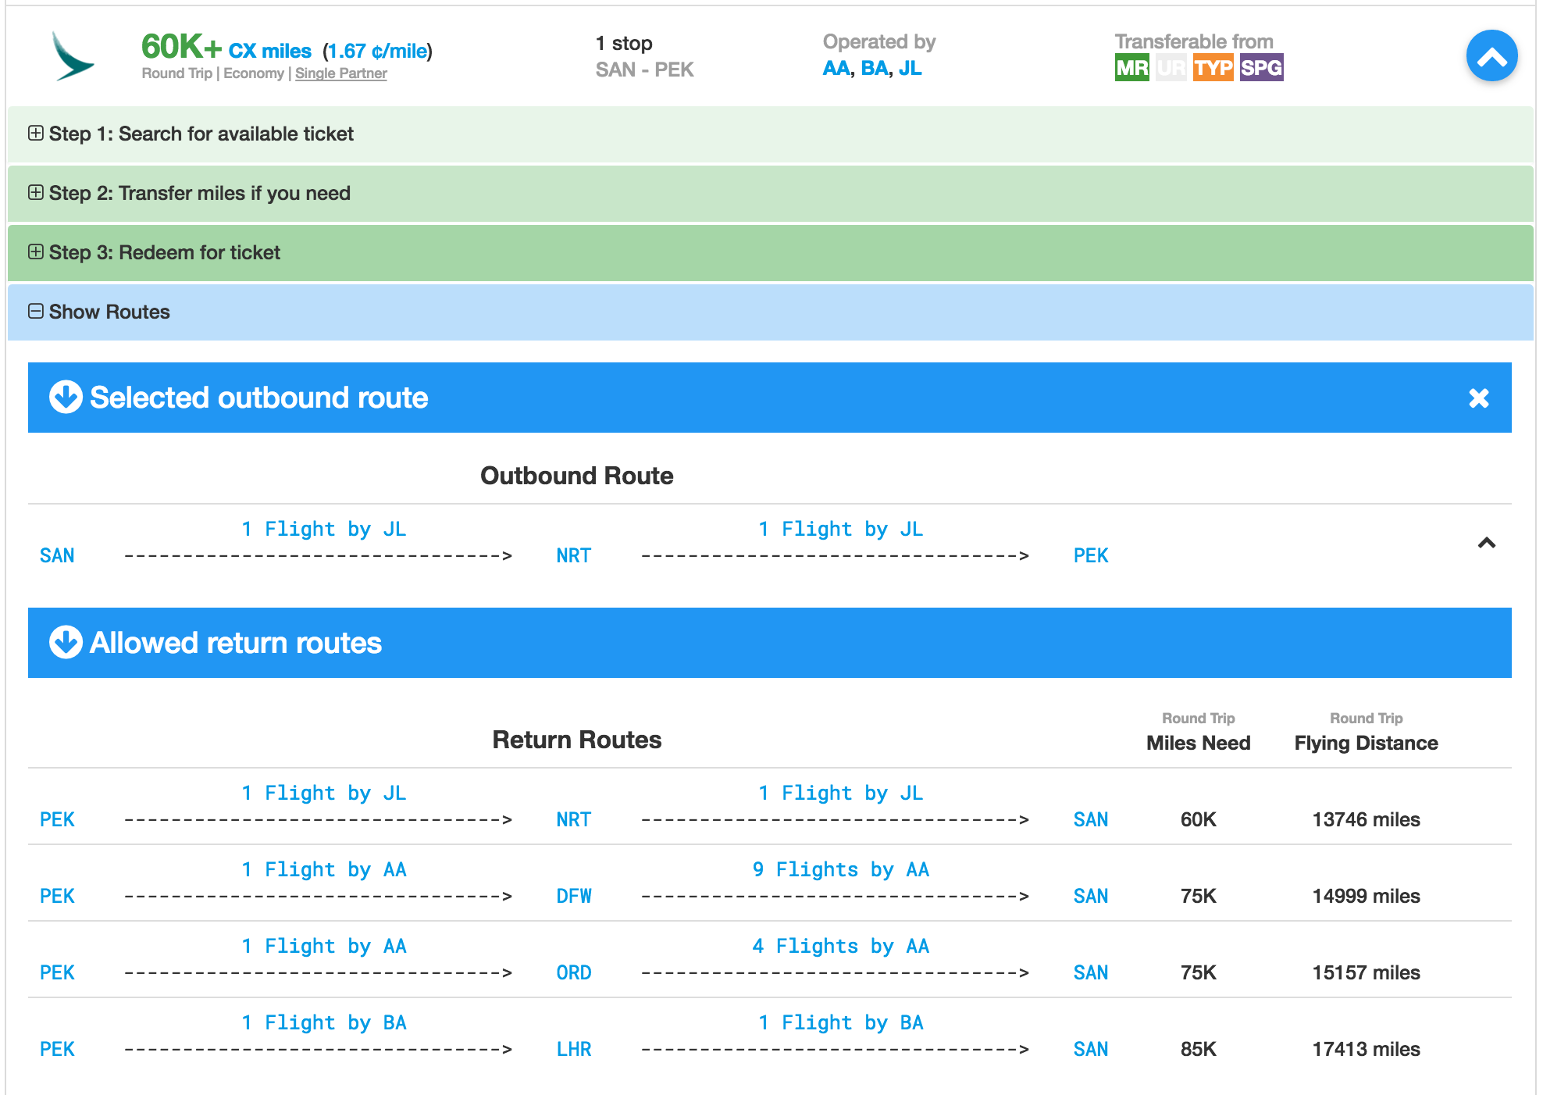Image resolution: width=1543 pixels, height=1095 pixels.
Task: Click PEK origin in the LHR return row
Action: coord(57,1049)
